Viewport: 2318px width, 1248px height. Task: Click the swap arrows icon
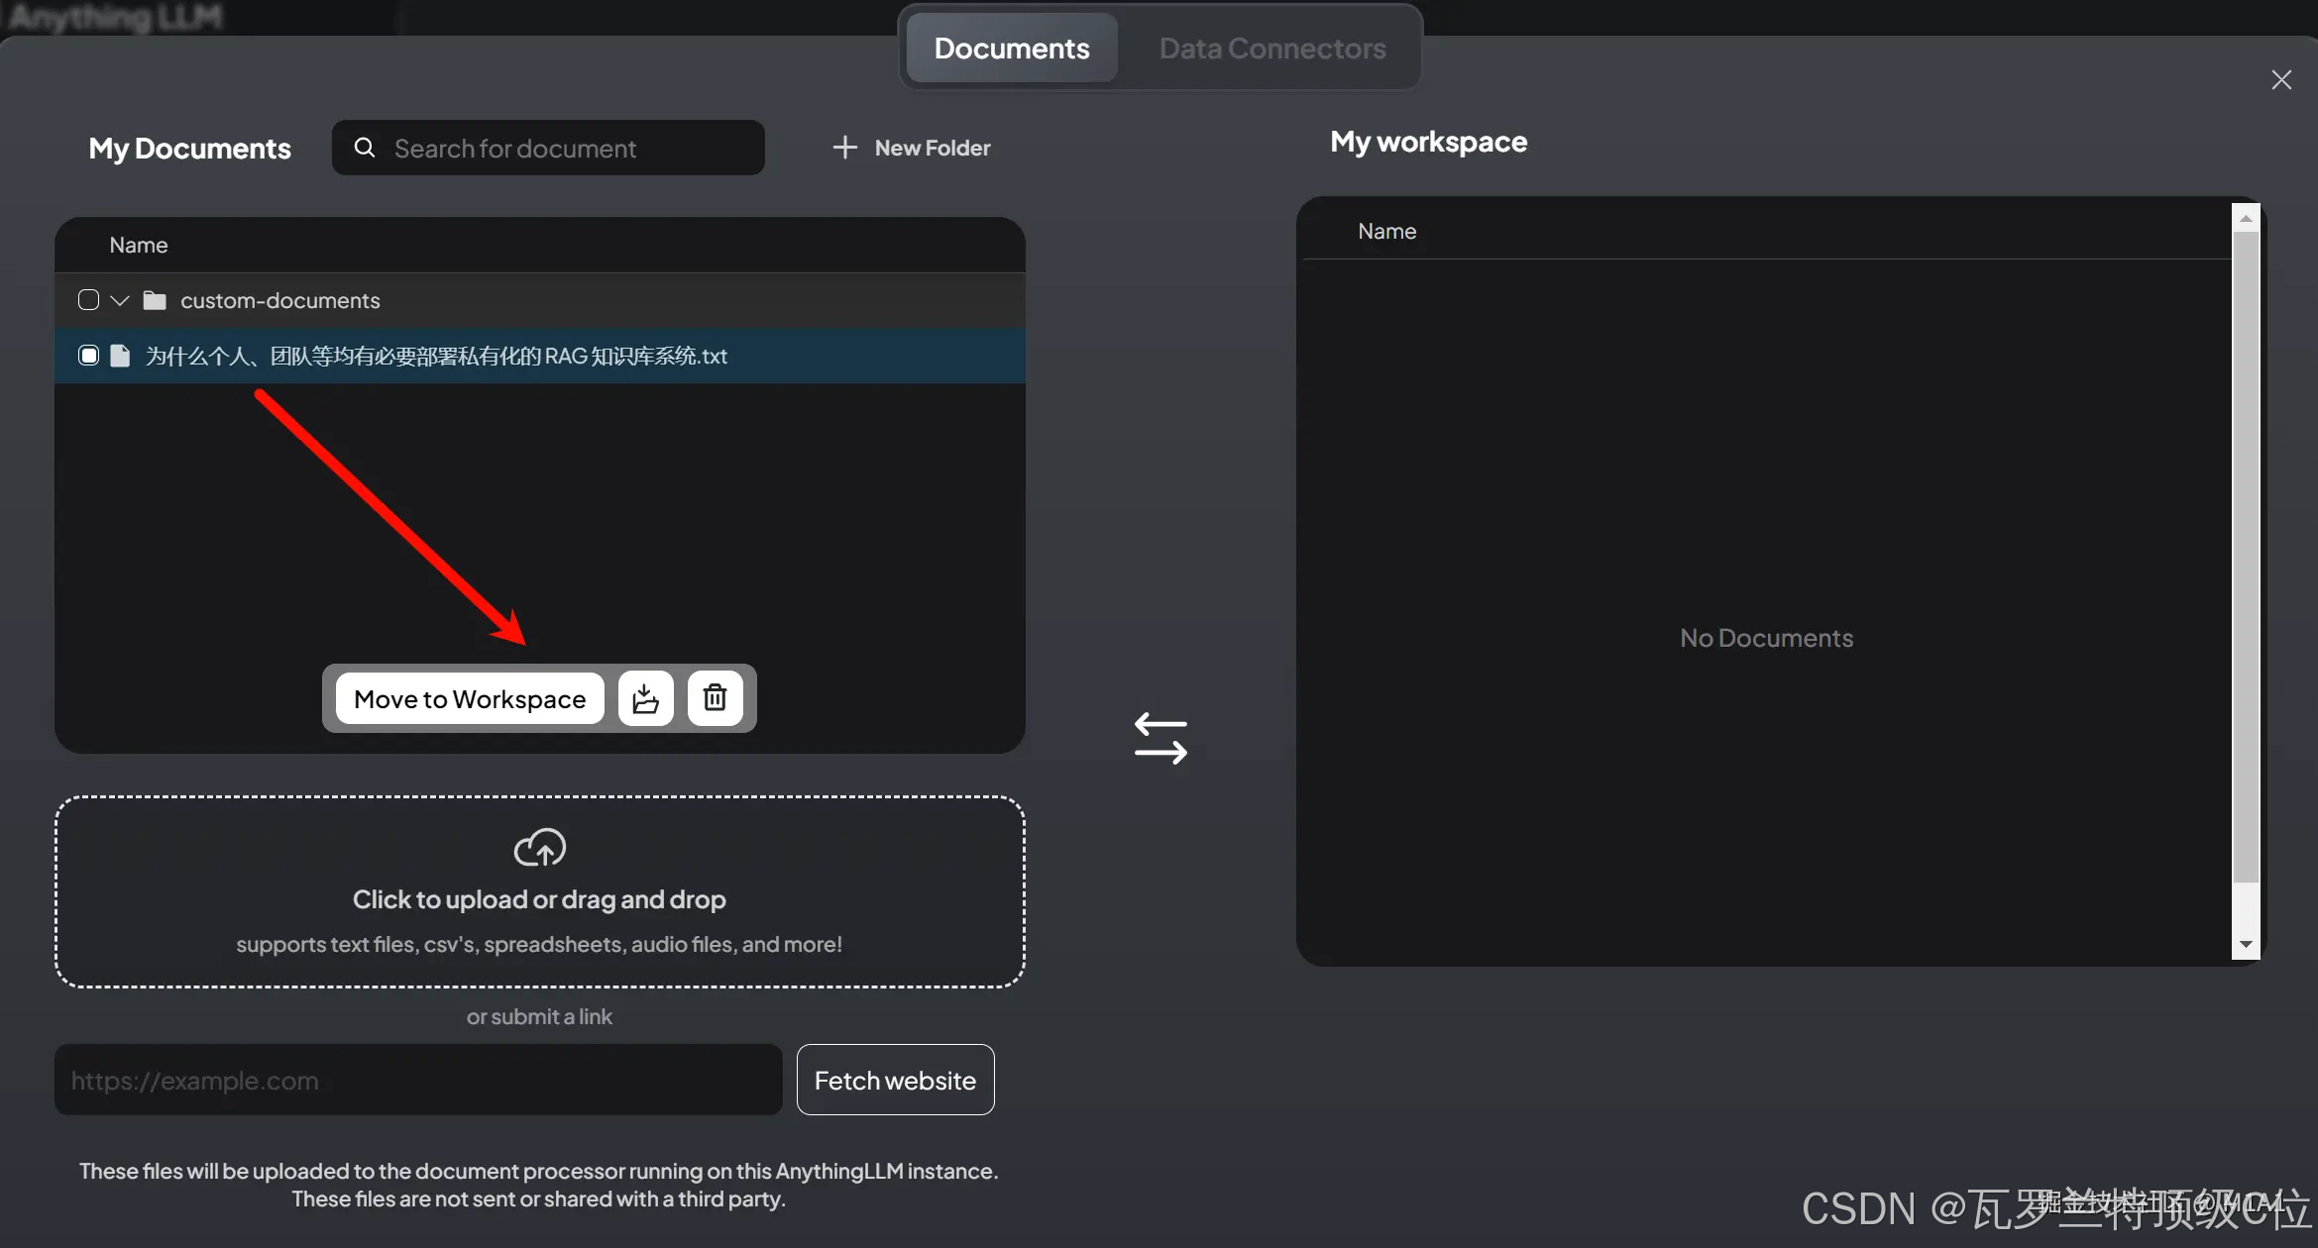pyautogui.click(x=1160, y=738)
